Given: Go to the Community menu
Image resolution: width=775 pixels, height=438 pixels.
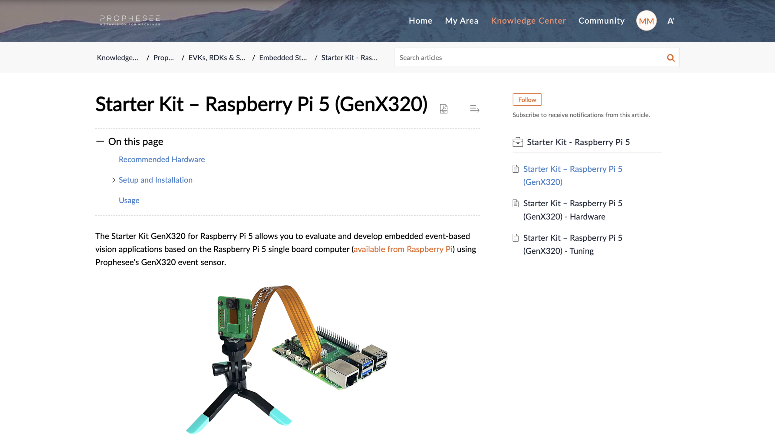Looking at the screenshot, I should [x=601, y=21].
